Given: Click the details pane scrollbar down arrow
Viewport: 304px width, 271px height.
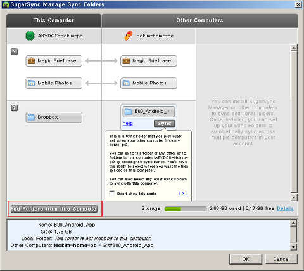Looking at the screenshot, I should [x=294, y=247].
